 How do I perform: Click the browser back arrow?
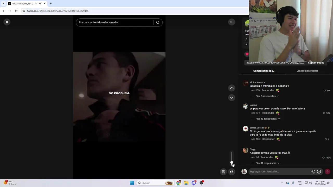pyautogui.click(x=4, y=11)
